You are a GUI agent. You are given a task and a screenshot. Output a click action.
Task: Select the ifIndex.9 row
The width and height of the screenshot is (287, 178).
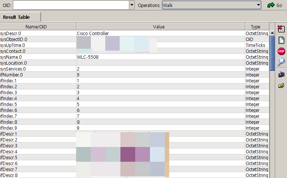coord(134,128)
